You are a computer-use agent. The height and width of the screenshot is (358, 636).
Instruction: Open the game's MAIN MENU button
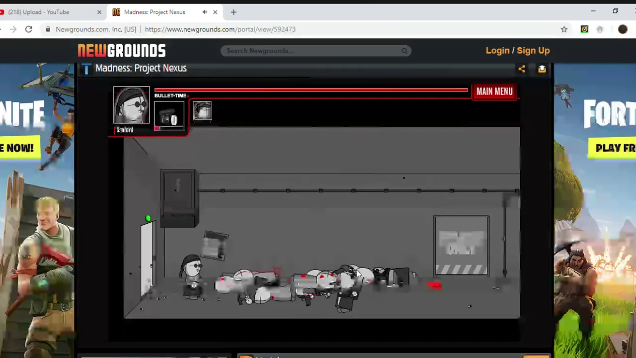[x=494, y=91]
